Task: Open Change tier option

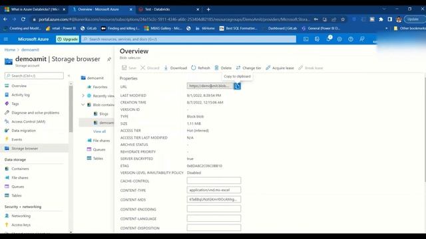Action: 248,68
